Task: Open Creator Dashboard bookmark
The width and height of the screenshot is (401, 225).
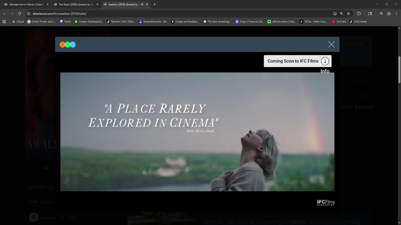Action: (x=89, y=22)
